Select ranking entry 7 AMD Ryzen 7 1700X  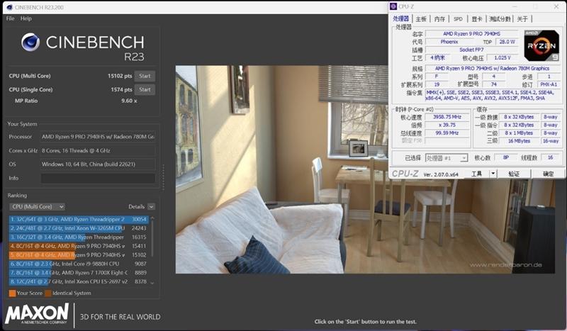[x=79, y=273]
